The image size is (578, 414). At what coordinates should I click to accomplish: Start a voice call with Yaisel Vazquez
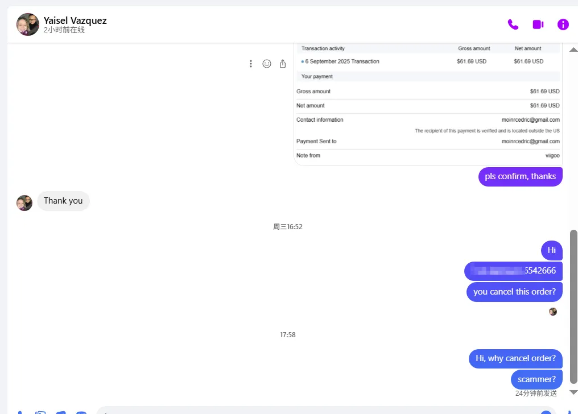(x=513, y=24)
